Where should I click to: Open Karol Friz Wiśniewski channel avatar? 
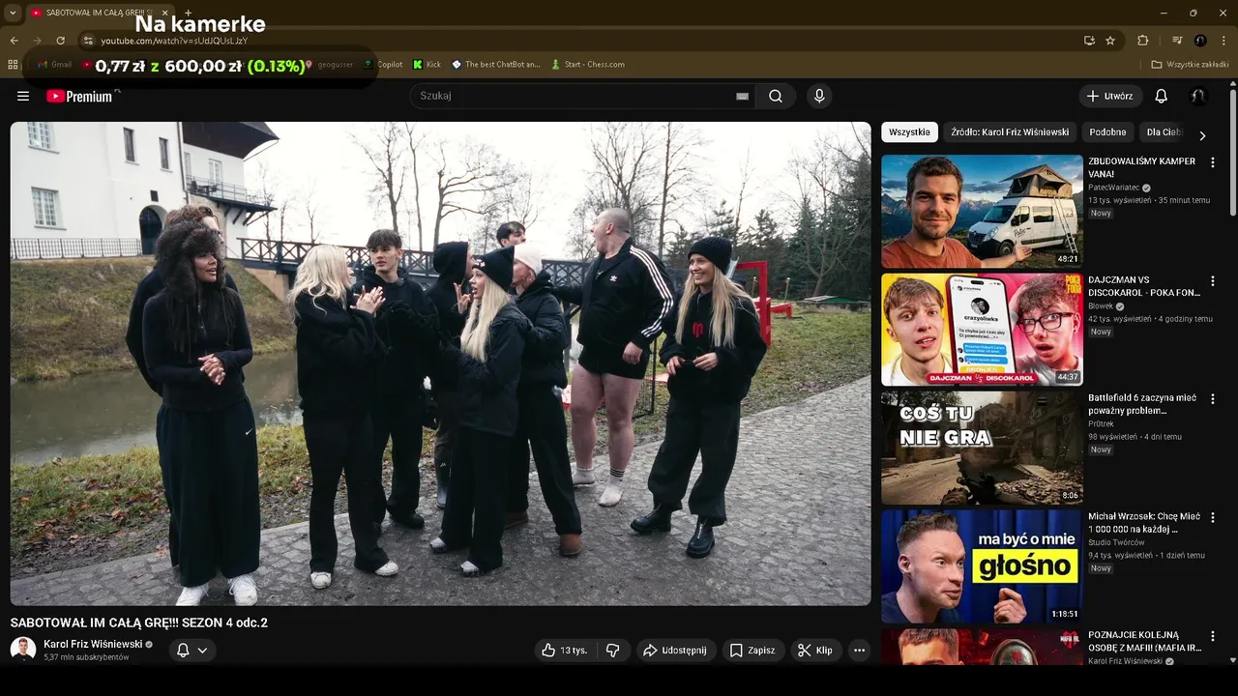[x=23, y=650]
